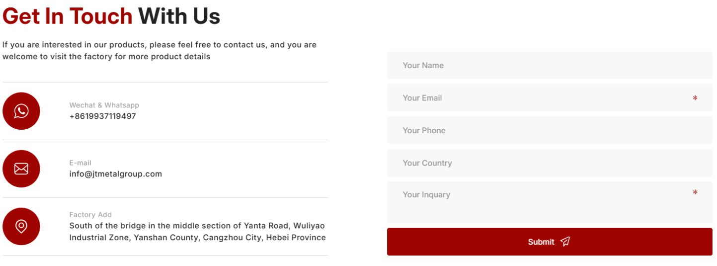Click the red WhatsApp phone icon
This screenshot has height=266, width=717.
[21, 111]
